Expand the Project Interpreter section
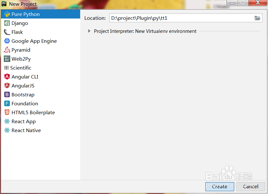Image resolution: width=268 pixels, height=194 pixels. point(89,31)
